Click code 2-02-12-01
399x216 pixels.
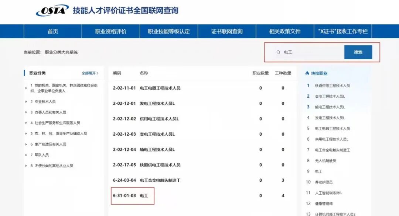click(x=125, y=104)
